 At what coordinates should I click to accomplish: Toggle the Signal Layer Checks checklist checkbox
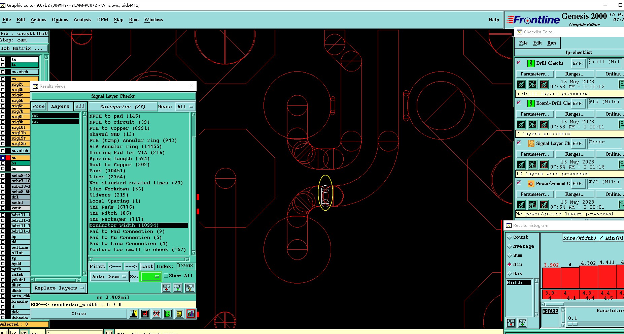click(x=519, y=143)
